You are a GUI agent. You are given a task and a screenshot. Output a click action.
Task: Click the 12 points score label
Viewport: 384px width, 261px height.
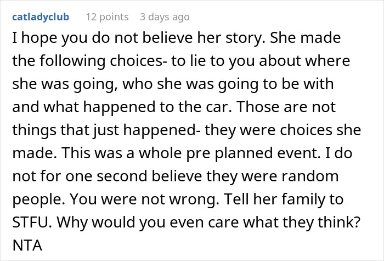(x=107, y=17)
